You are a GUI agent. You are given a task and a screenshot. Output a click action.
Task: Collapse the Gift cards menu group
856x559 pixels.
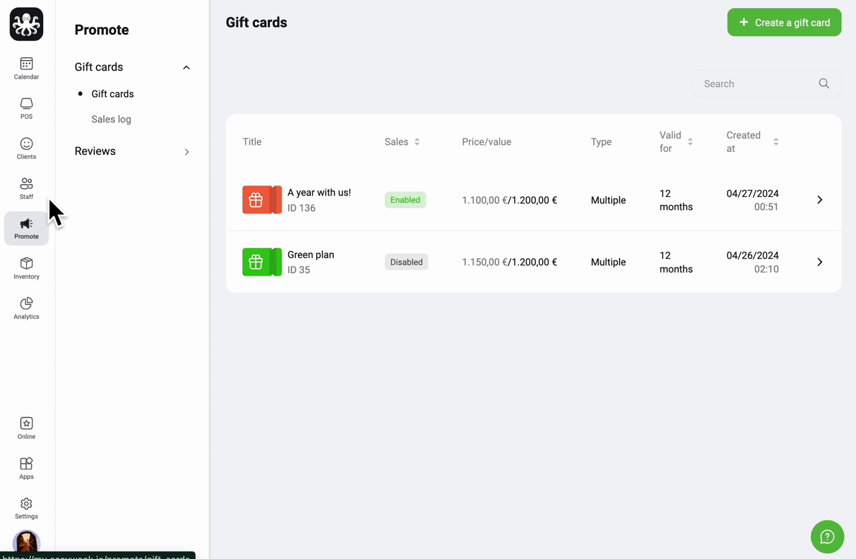(186, 67)
